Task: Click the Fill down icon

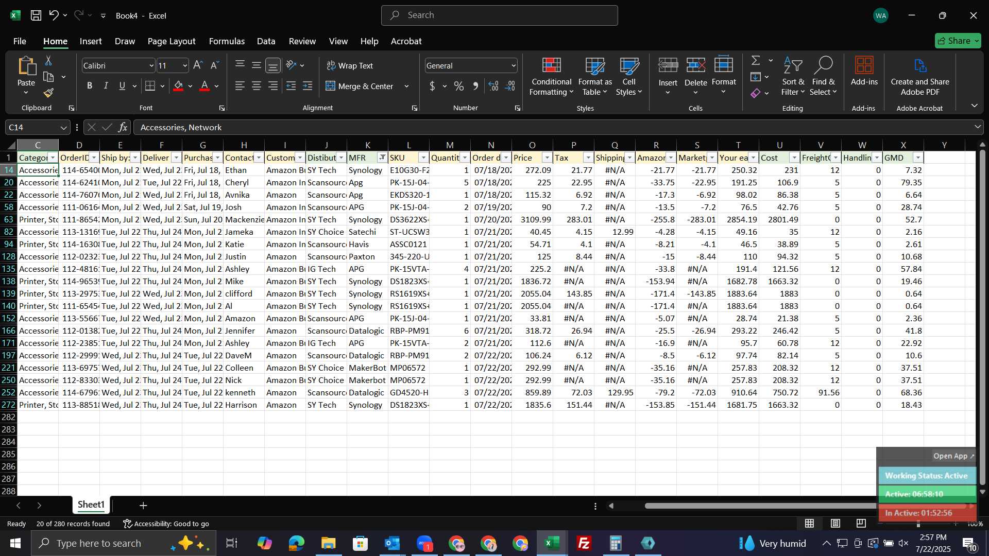Action: click(x=756, y=77)
